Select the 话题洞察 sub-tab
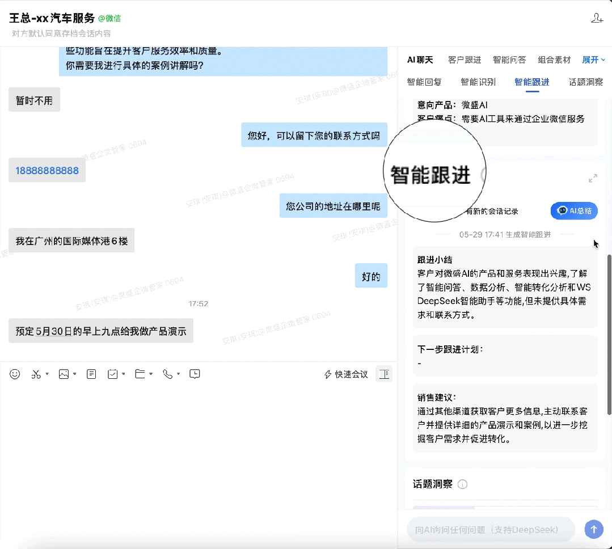This screenshot has width=612, height=549. click(585, 82)
